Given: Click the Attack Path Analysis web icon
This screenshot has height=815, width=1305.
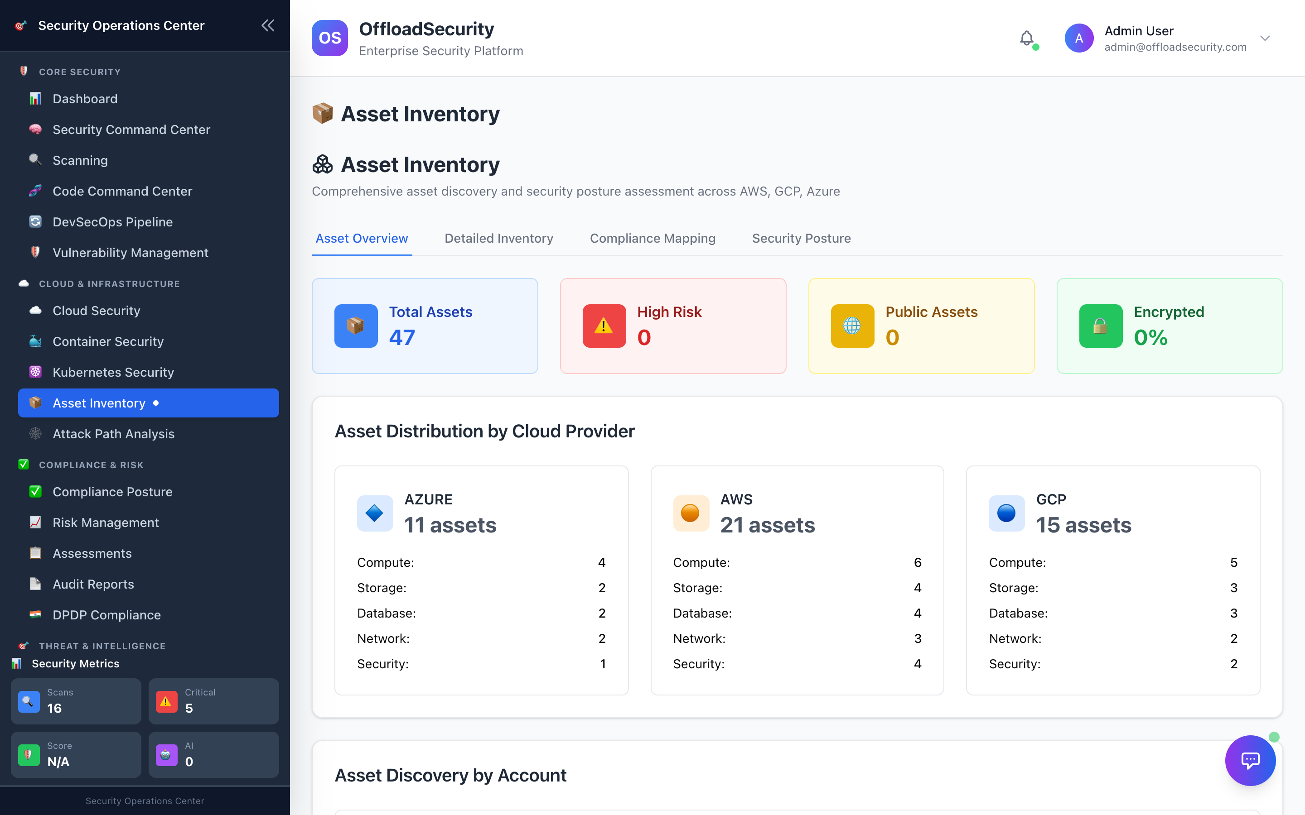Looking at the screenshot, I should (x=35, y=433).
